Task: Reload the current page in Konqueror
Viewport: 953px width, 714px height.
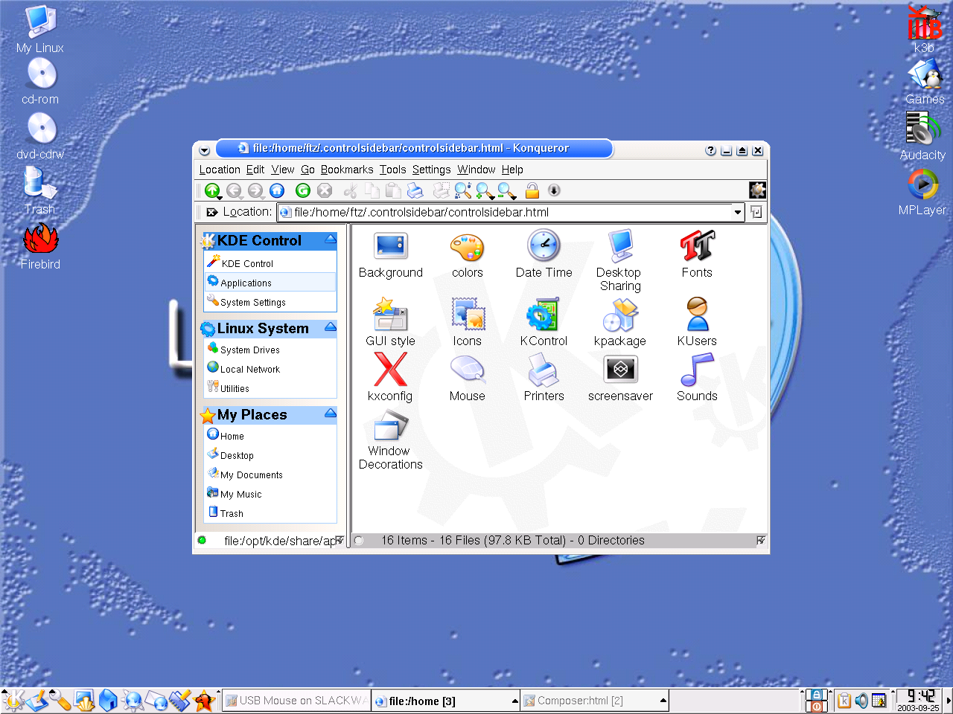Action: click(x=302, y=190)
